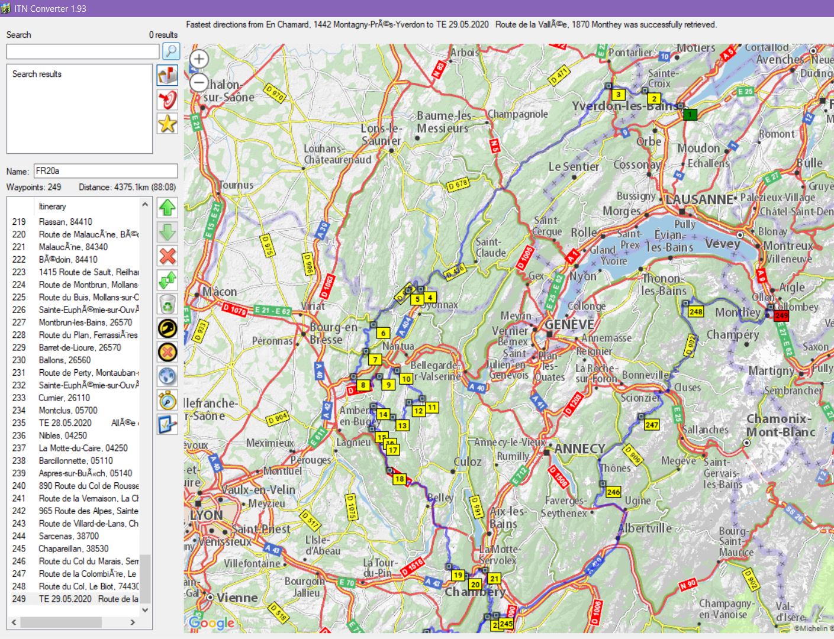Click the yellow star favorites icon
The height and width of the screenshot is (639, 834).
point(168,124)
